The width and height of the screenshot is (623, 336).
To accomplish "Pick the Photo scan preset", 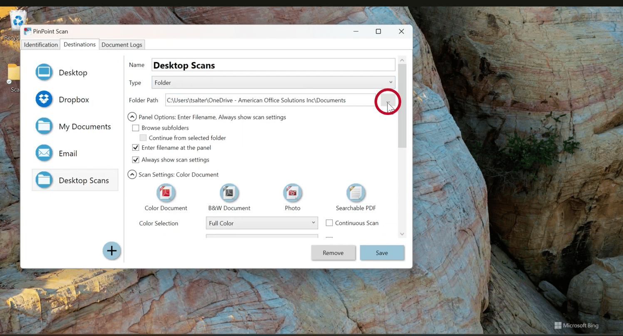I will (x=293, y=193).
